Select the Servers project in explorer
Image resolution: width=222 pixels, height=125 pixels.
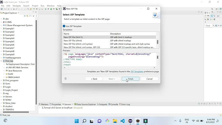click(9, 97)
